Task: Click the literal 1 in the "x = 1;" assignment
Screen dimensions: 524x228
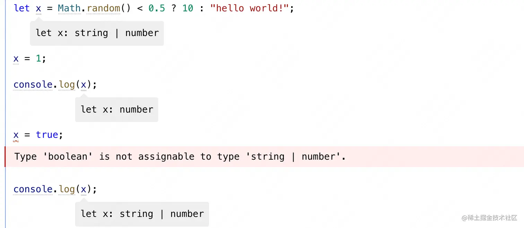Action: [38, 59]
